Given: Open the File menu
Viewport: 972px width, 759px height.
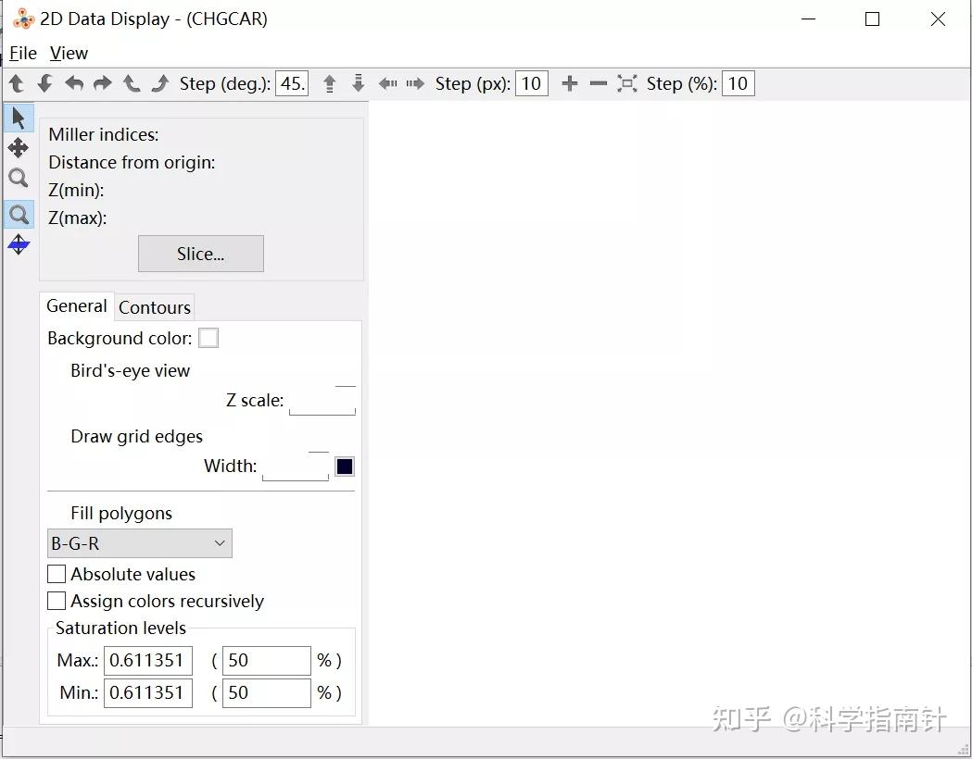Looking at the screenshot, I should [23, 54].
